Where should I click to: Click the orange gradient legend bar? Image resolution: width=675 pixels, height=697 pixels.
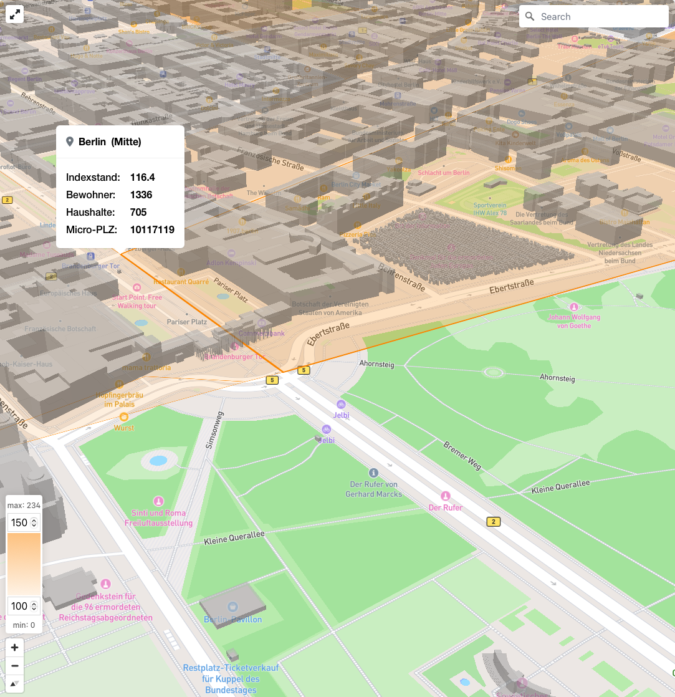point(24,564)
